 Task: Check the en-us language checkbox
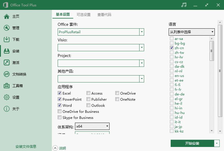pyautogui.click(x=172, y=75)
